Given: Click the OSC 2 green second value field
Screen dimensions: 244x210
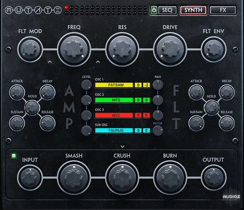Looking at the screenshot, I should (x=146, y=100).
